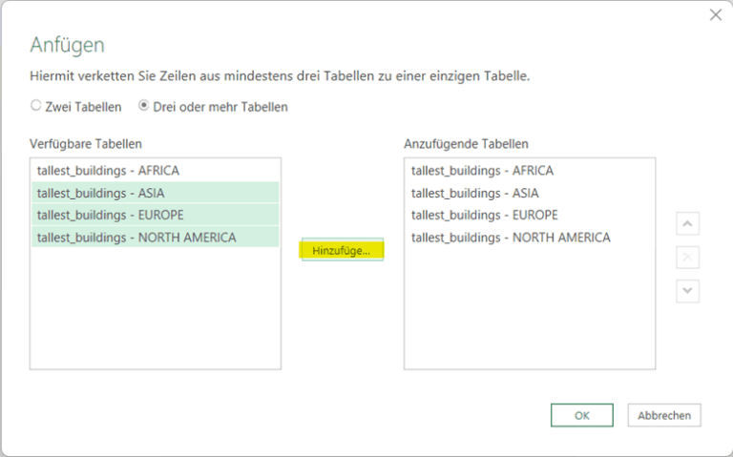Choose NORTH AMERICA in tables to append

point(511,238)
